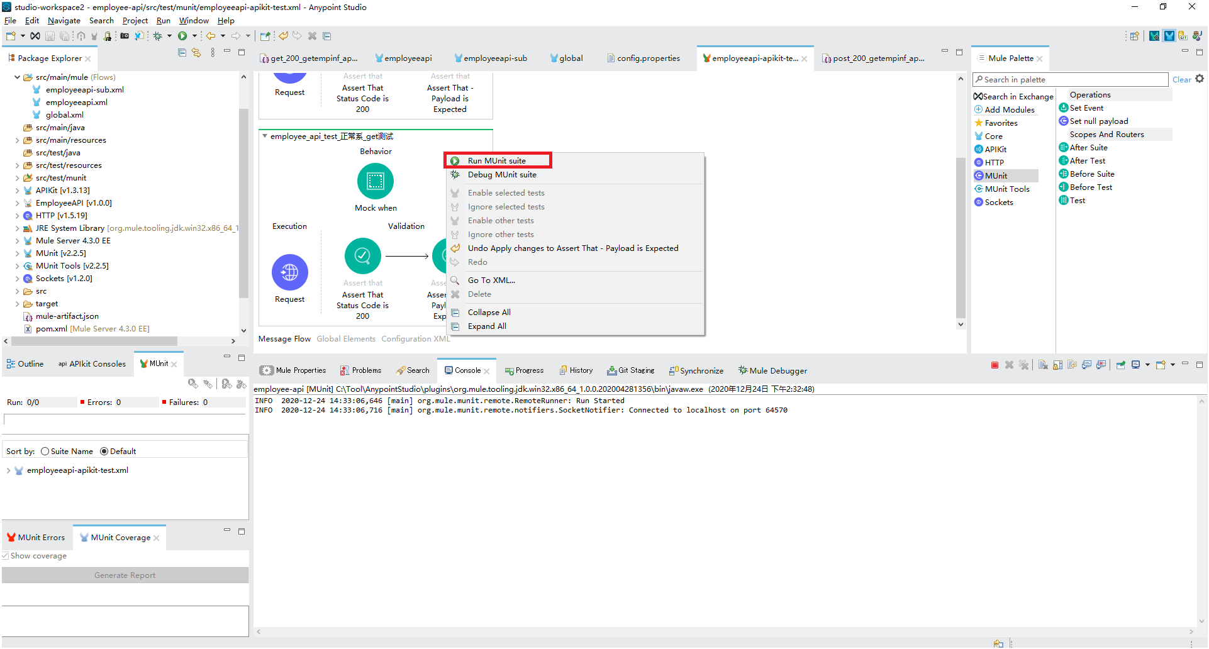Screen dimensions: 1209x649
Task: Click the red Terminate button in Console toolbar
Action: [x=994, y=365]
